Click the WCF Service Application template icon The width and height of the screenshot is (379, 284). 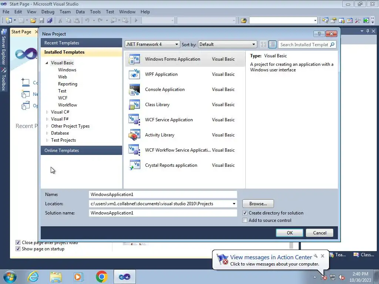pyautogui.click(x=134, y=120)
